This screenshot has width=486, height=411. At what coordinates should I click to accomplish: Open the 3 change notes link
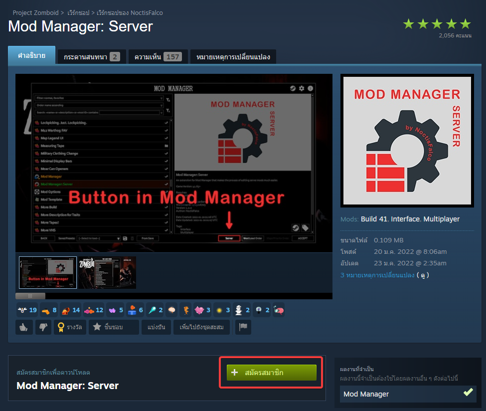(377, 275)
